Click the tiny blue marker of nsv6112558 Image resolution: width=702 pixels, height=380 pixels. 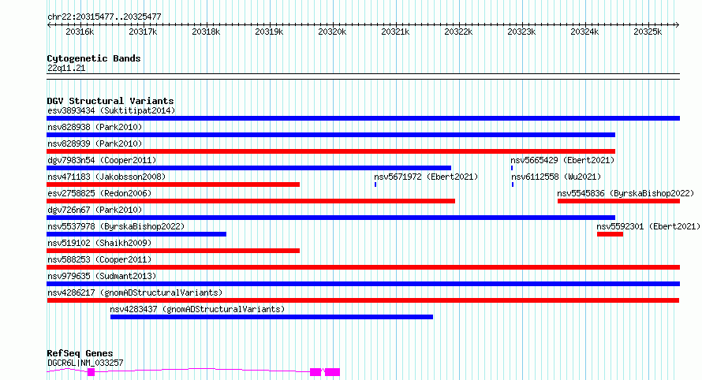(513, 184)
